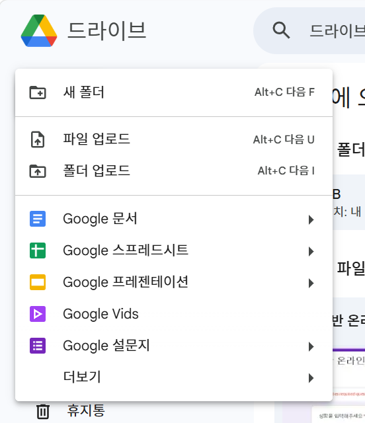This screenshot has height=423, width=365.
Task: Click the Alt+C 다음 I shortcut text
Action: coord(286,171)
